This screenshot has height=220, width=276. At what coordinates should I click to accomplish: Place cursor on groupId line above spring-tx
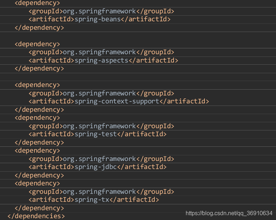(x=101, y=192)
